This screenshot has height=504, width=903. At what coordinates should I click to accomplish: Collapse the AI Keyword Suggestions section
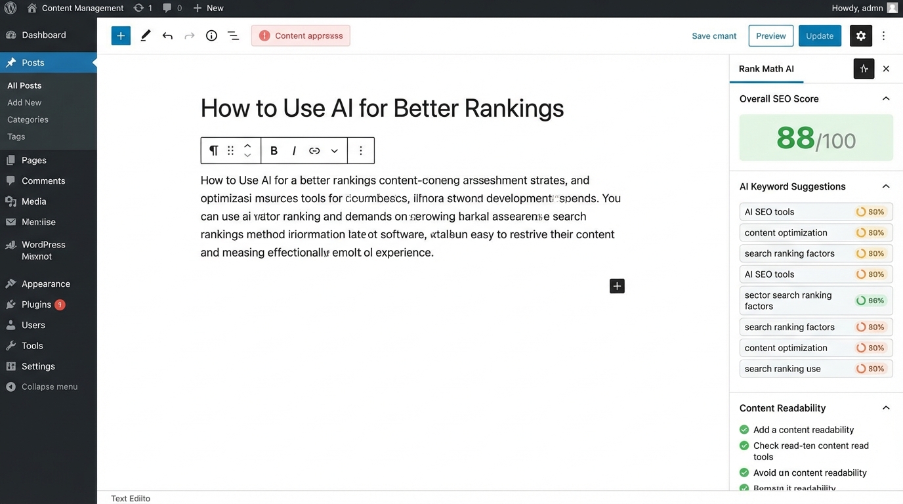point(885,186)
